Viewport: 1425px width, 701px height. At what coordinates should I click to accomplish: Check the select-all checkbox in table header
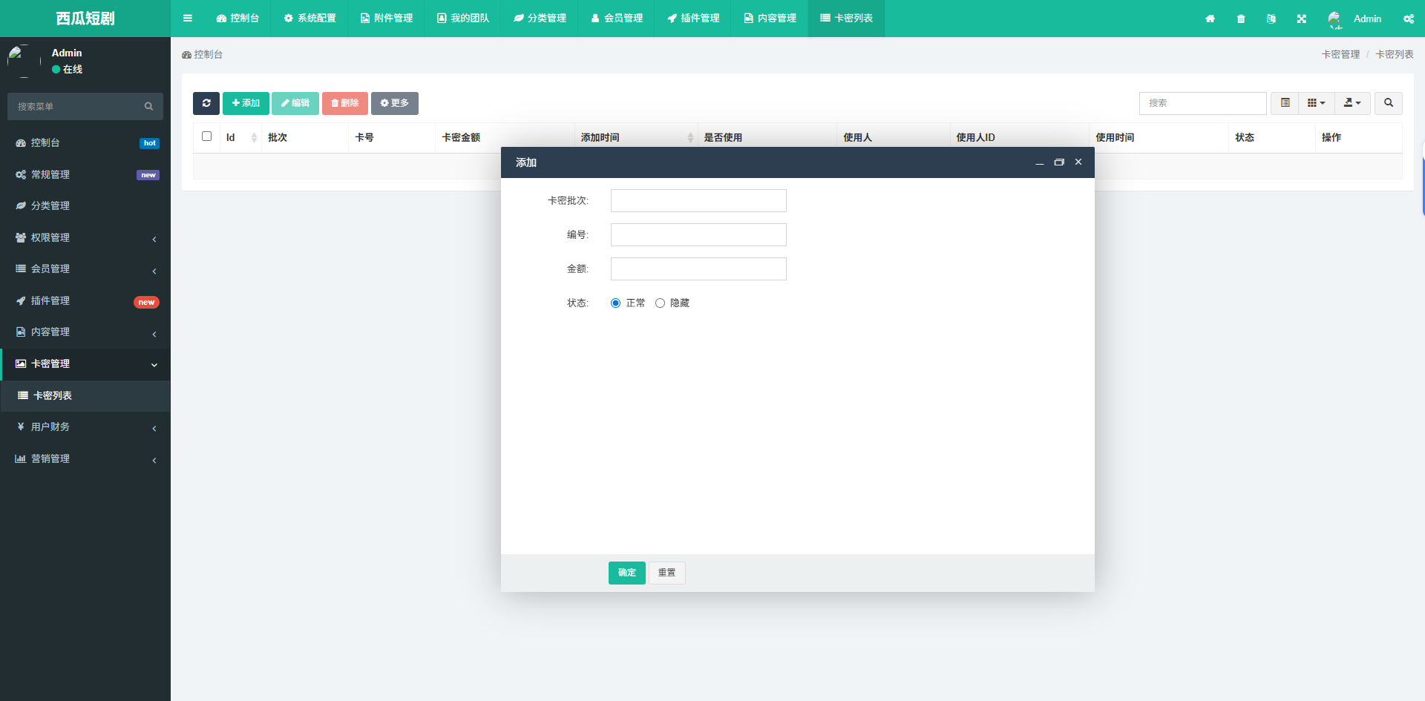(x=206, y=136)
